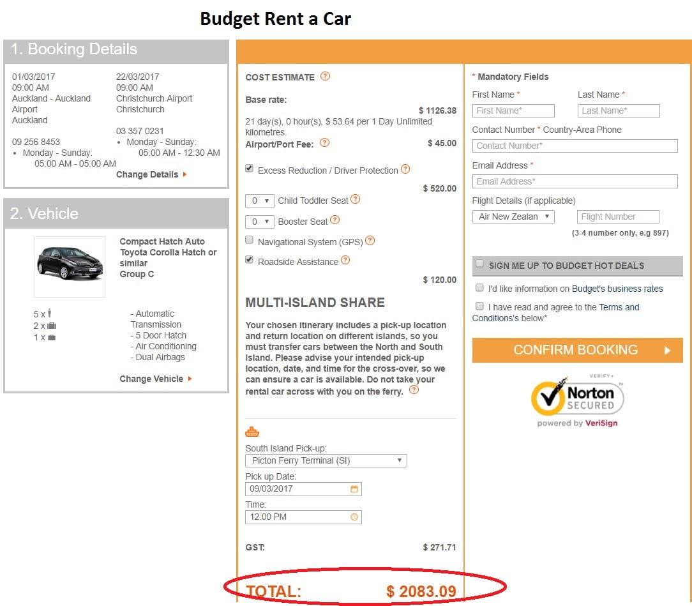The width and height of the screenshot is (692, 606).
Task: Click the passengers person icon
Action: click(x=49, y=313)
